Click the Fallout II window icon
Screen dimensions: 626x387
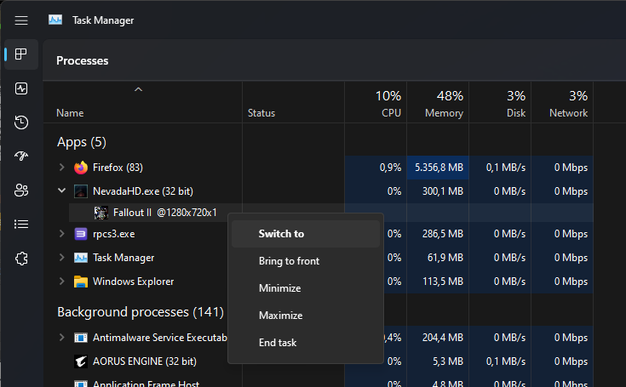pos(101,213)
